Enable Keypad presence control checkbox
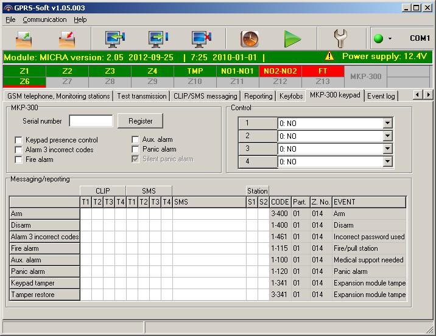 [18, 140]
